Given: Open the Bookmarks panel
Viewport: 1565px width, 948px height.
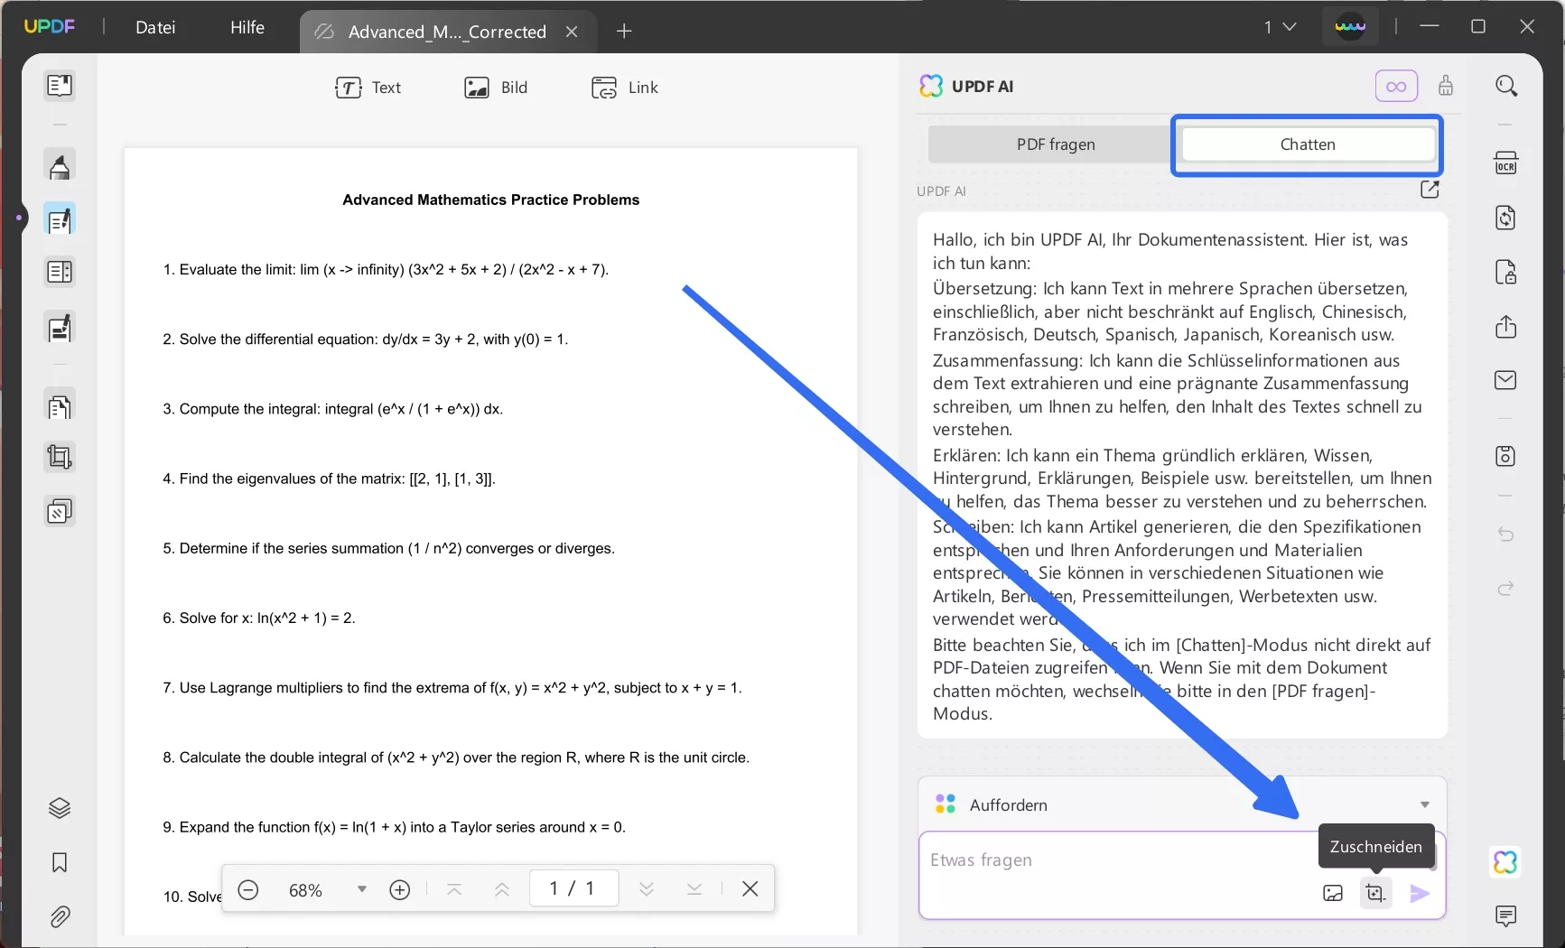Looking at the screenshot, I should (60, 863).
